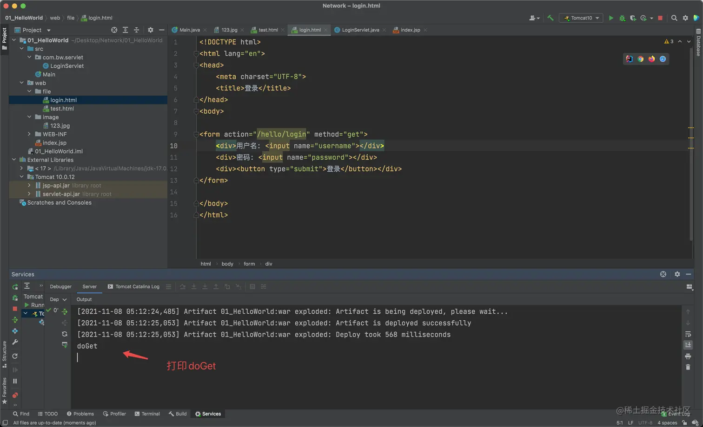
Task: Select test.html in the project tree
Action: pyautogui.click(x=62, y=109)
